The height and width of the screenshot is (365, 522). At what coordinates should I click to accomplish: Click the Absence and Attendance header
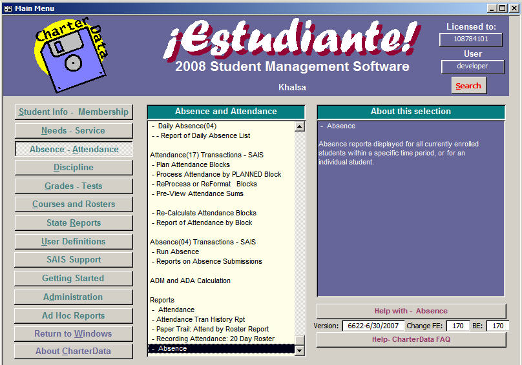coord(226,112)
